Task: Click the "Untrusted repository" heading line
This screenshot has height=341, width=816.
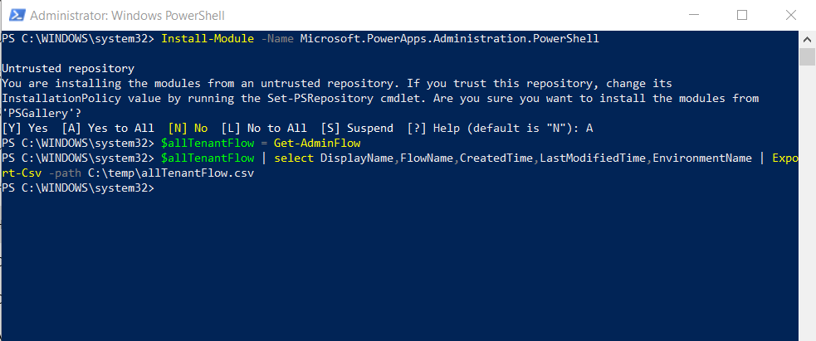Action: [68, 69]
